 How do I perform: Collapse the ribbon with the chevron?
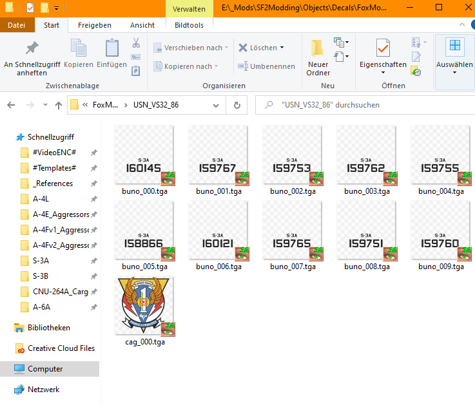(x=462, y=24)
